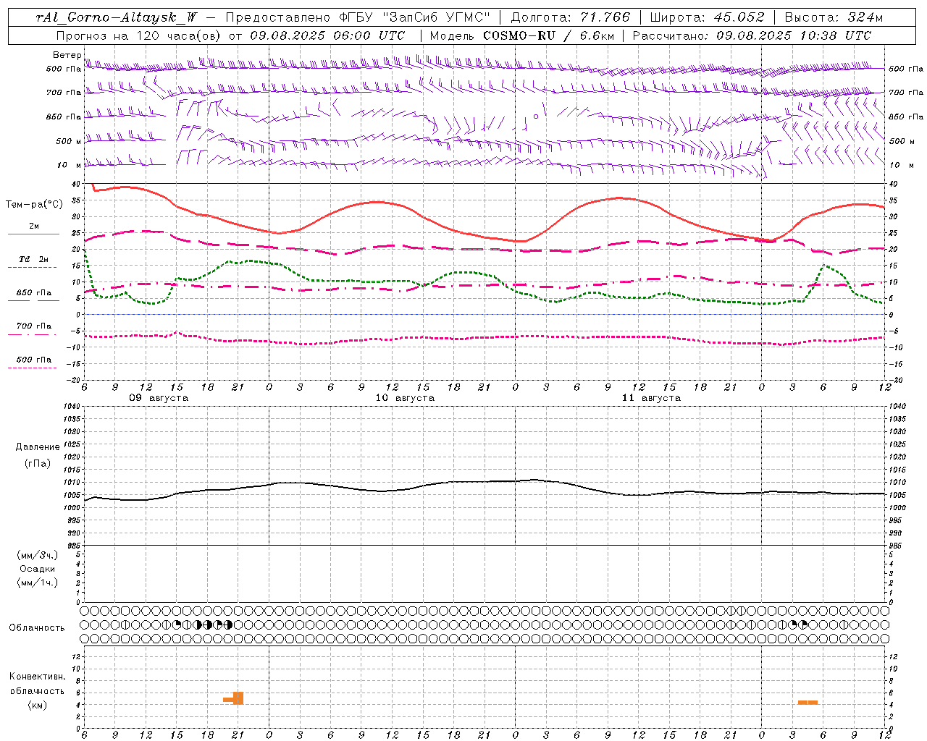Click the left 10 м wind row label

70,165
